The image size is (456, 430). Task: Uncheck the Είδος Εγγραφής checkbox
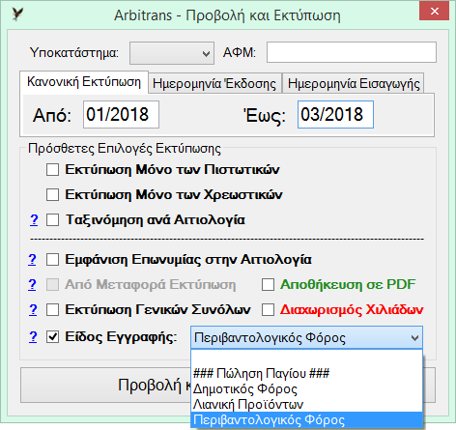(x=52, y=337)
